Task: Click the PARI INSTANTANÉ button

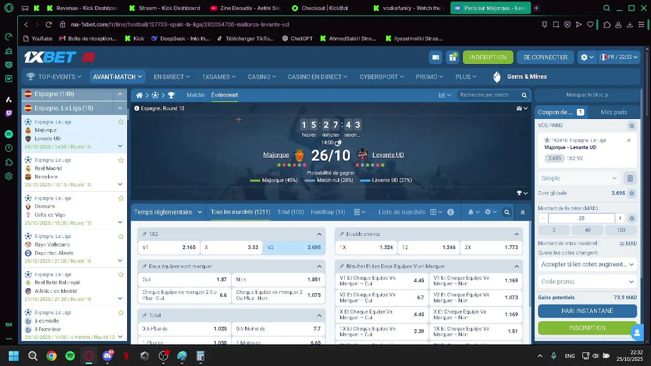Action: point(587,311)
